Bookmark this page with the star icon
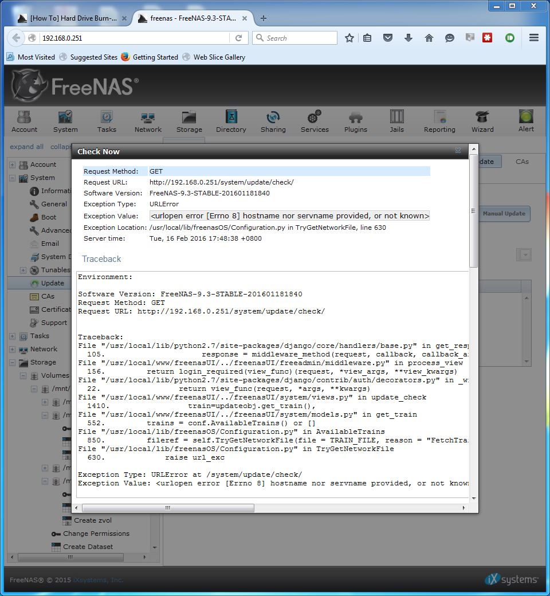 (349, 38)
